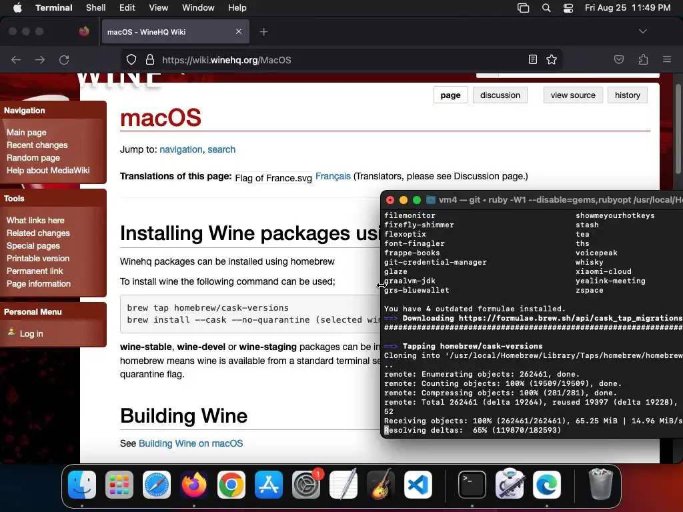
Task: Click the Terminal app menu
Action: (53, 8)
